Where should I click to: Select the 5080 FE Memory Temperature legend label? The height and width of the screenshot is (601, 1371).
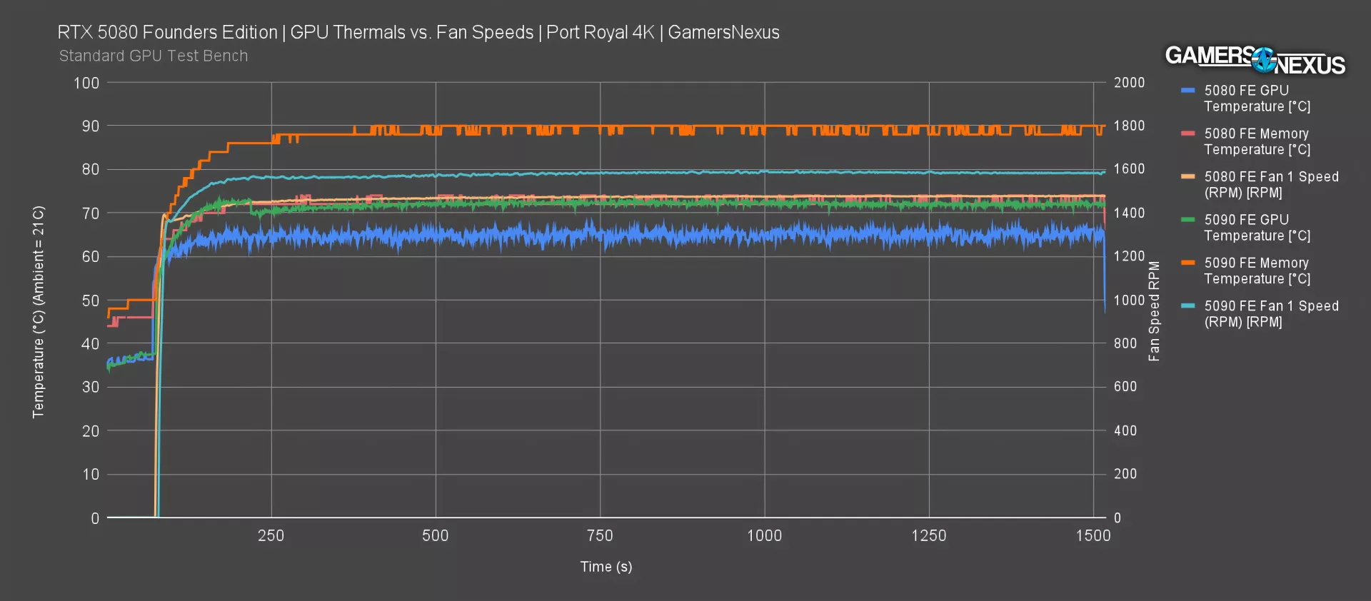click(1257, 141)
